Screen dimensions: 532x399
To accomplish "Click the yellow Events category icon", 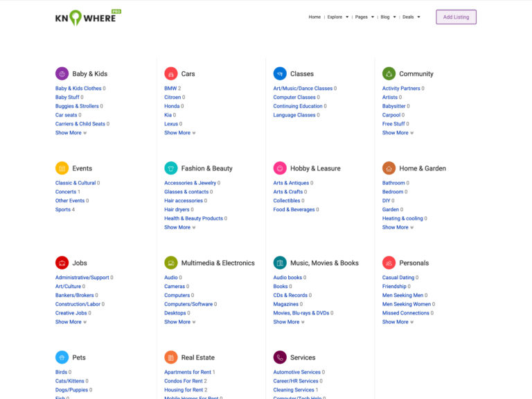I will click(62, 168).
